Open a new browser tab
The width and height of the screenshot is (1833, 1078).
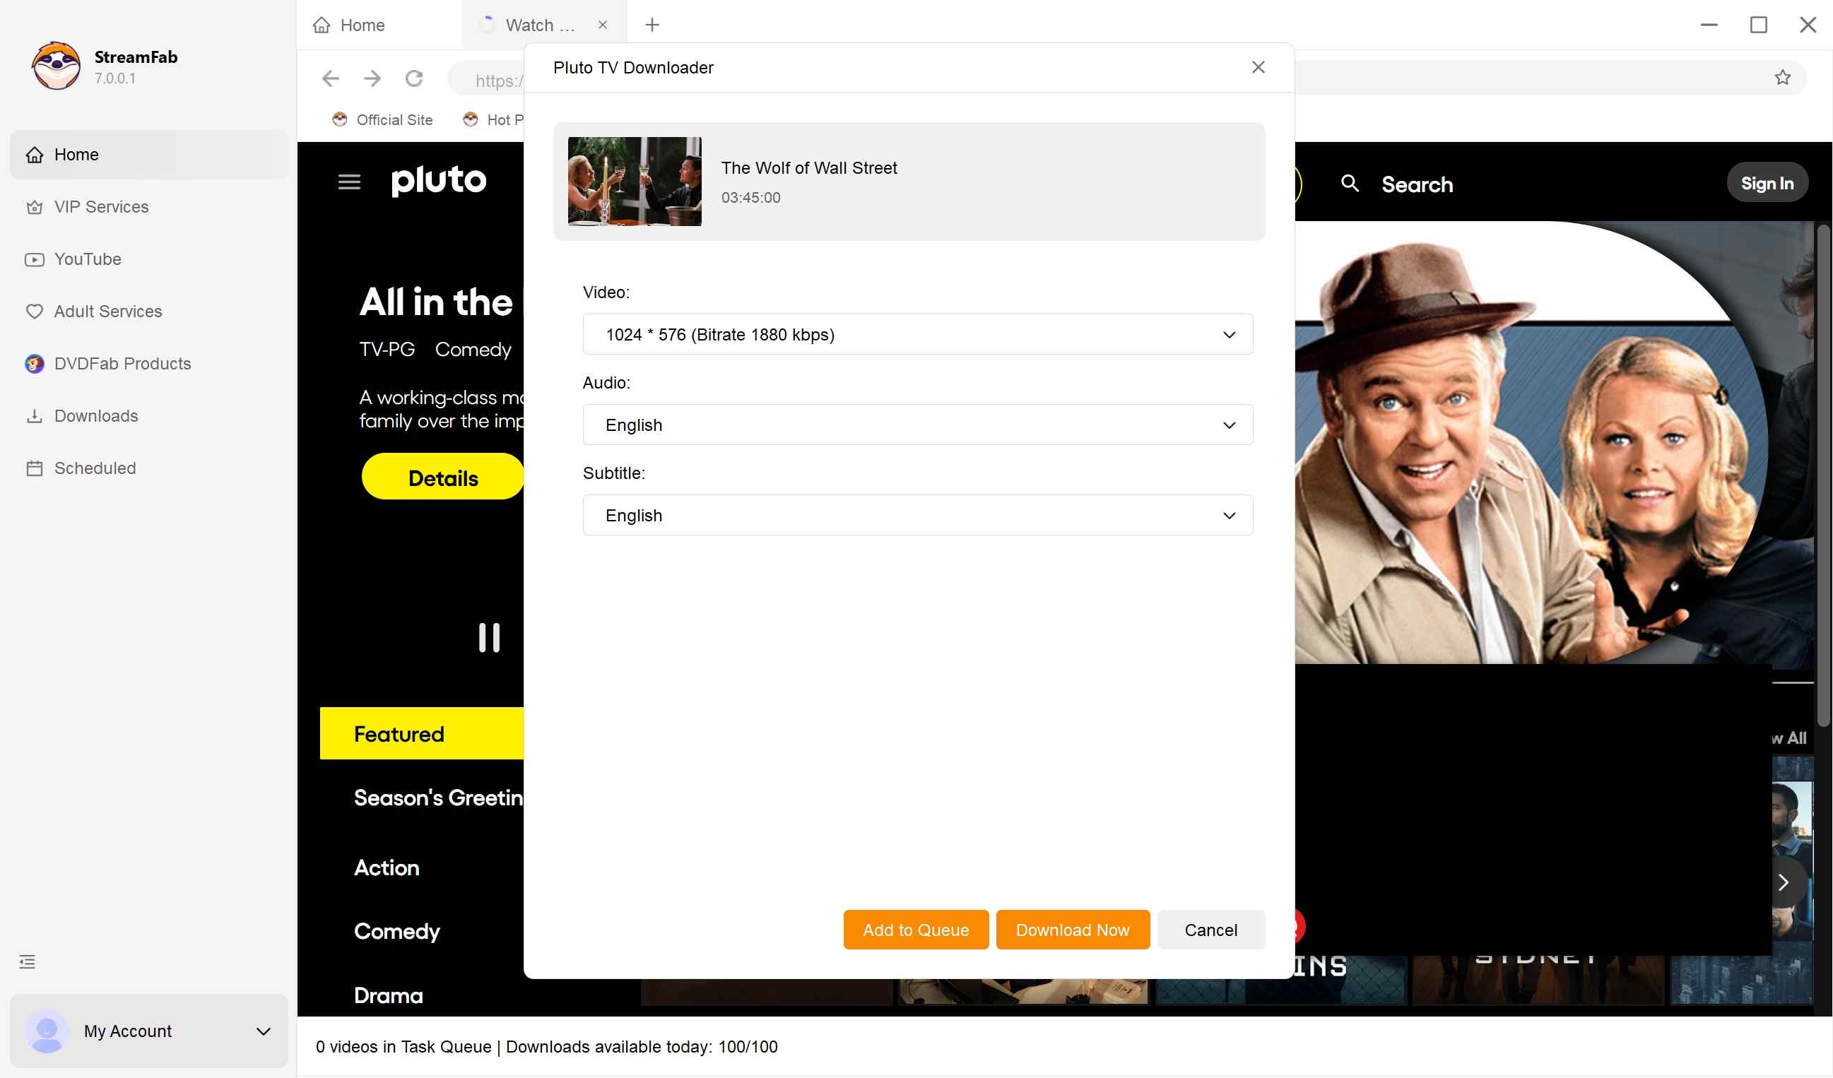click(x=651, y=25)
